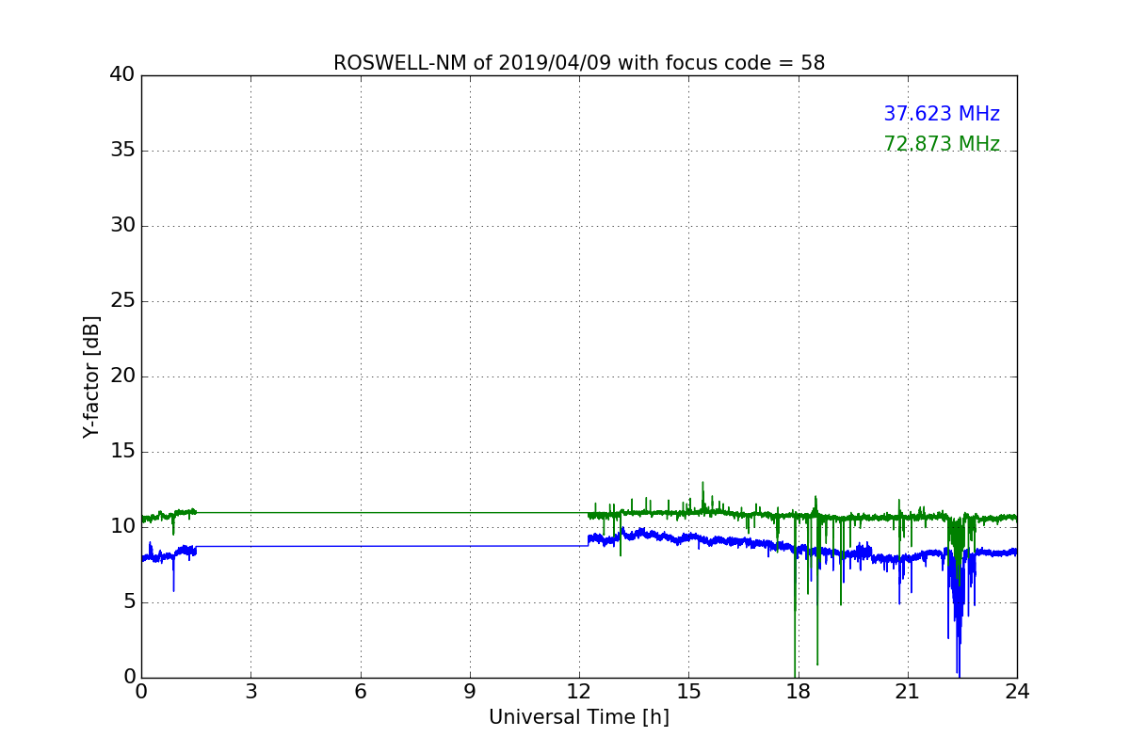Click the y-axis tick label 35
Screen dimensions: 1130x753
122,151
